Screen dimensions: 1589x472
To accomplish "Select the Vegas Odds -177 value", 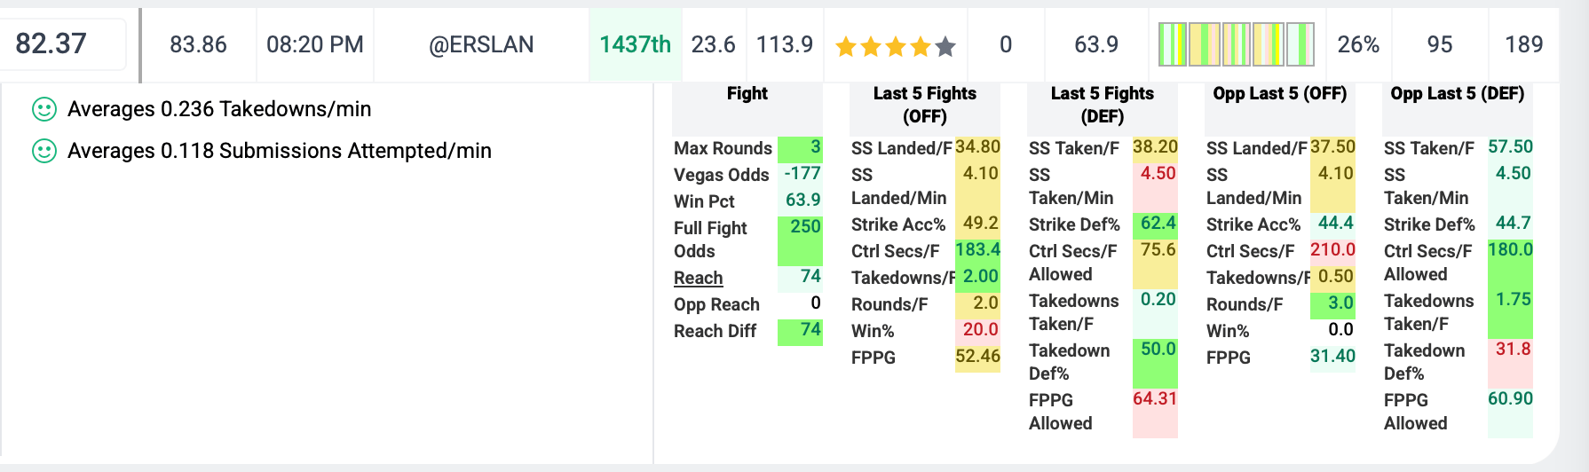I will pos(801,173).
